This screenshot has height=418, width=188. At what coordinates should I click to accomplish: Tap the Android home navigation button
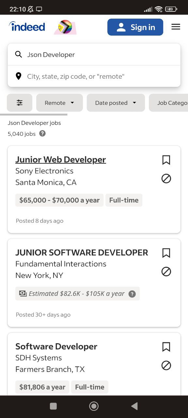click(x=94, y=406)
